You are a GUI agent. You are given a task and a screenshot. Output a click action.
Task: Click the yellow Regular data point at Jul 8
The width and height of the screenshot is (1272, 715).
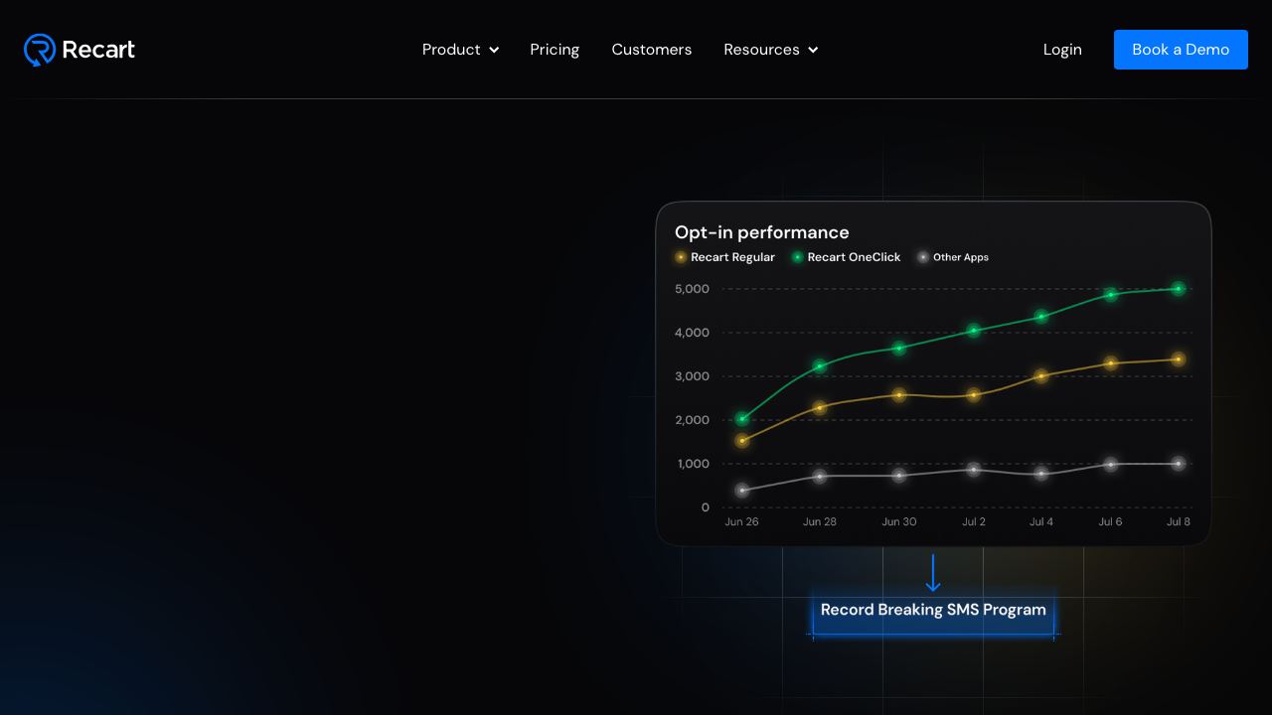click(x=1179, y=359)
